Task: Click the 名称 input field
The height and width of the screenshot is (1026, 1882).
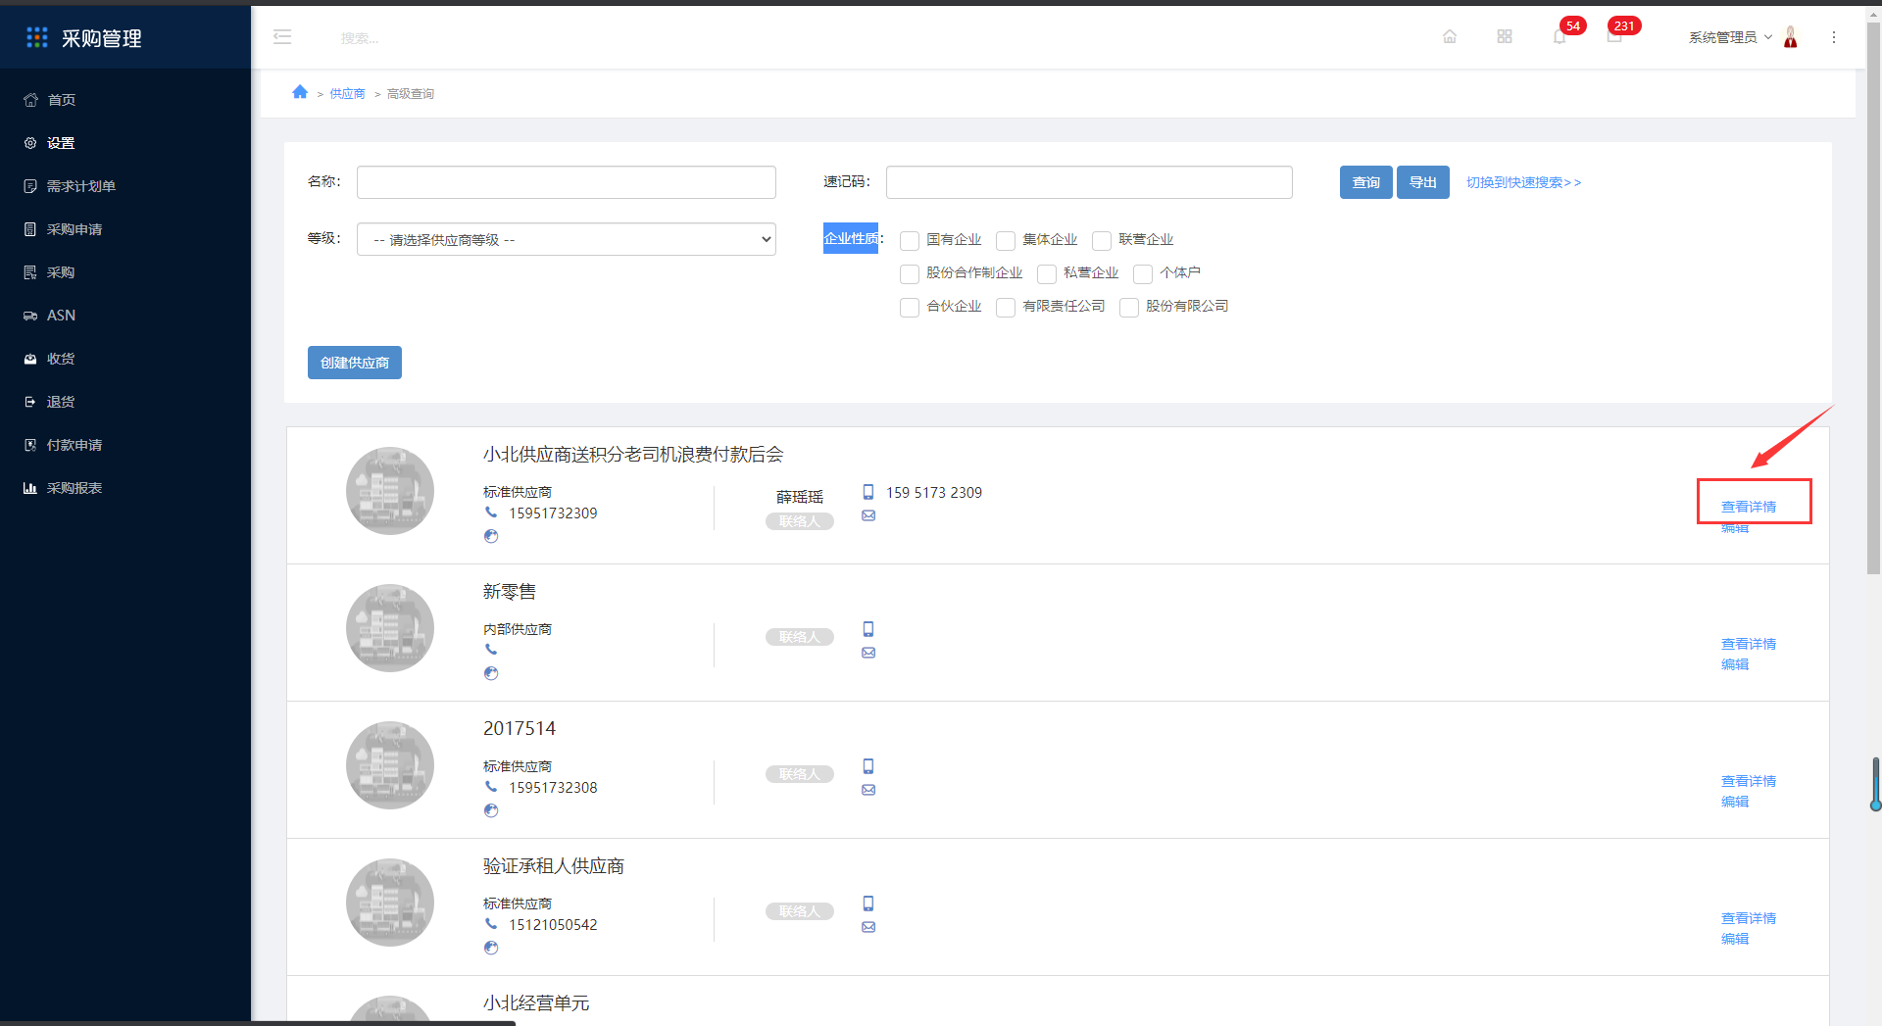Action: click(x=567, y=182)
